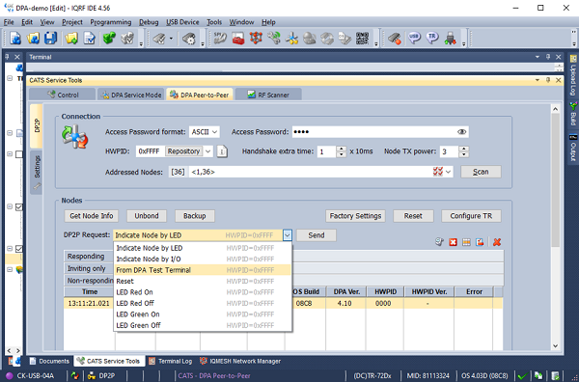Click the node filter icon above table
Image resolution: width=579 pixels, height=382 pixels.
439,242
